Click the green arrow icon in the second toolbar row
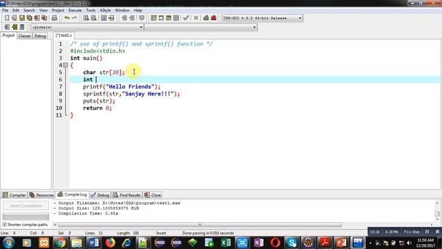The height and width of the screenshot is (249, 442). [15, 27]
